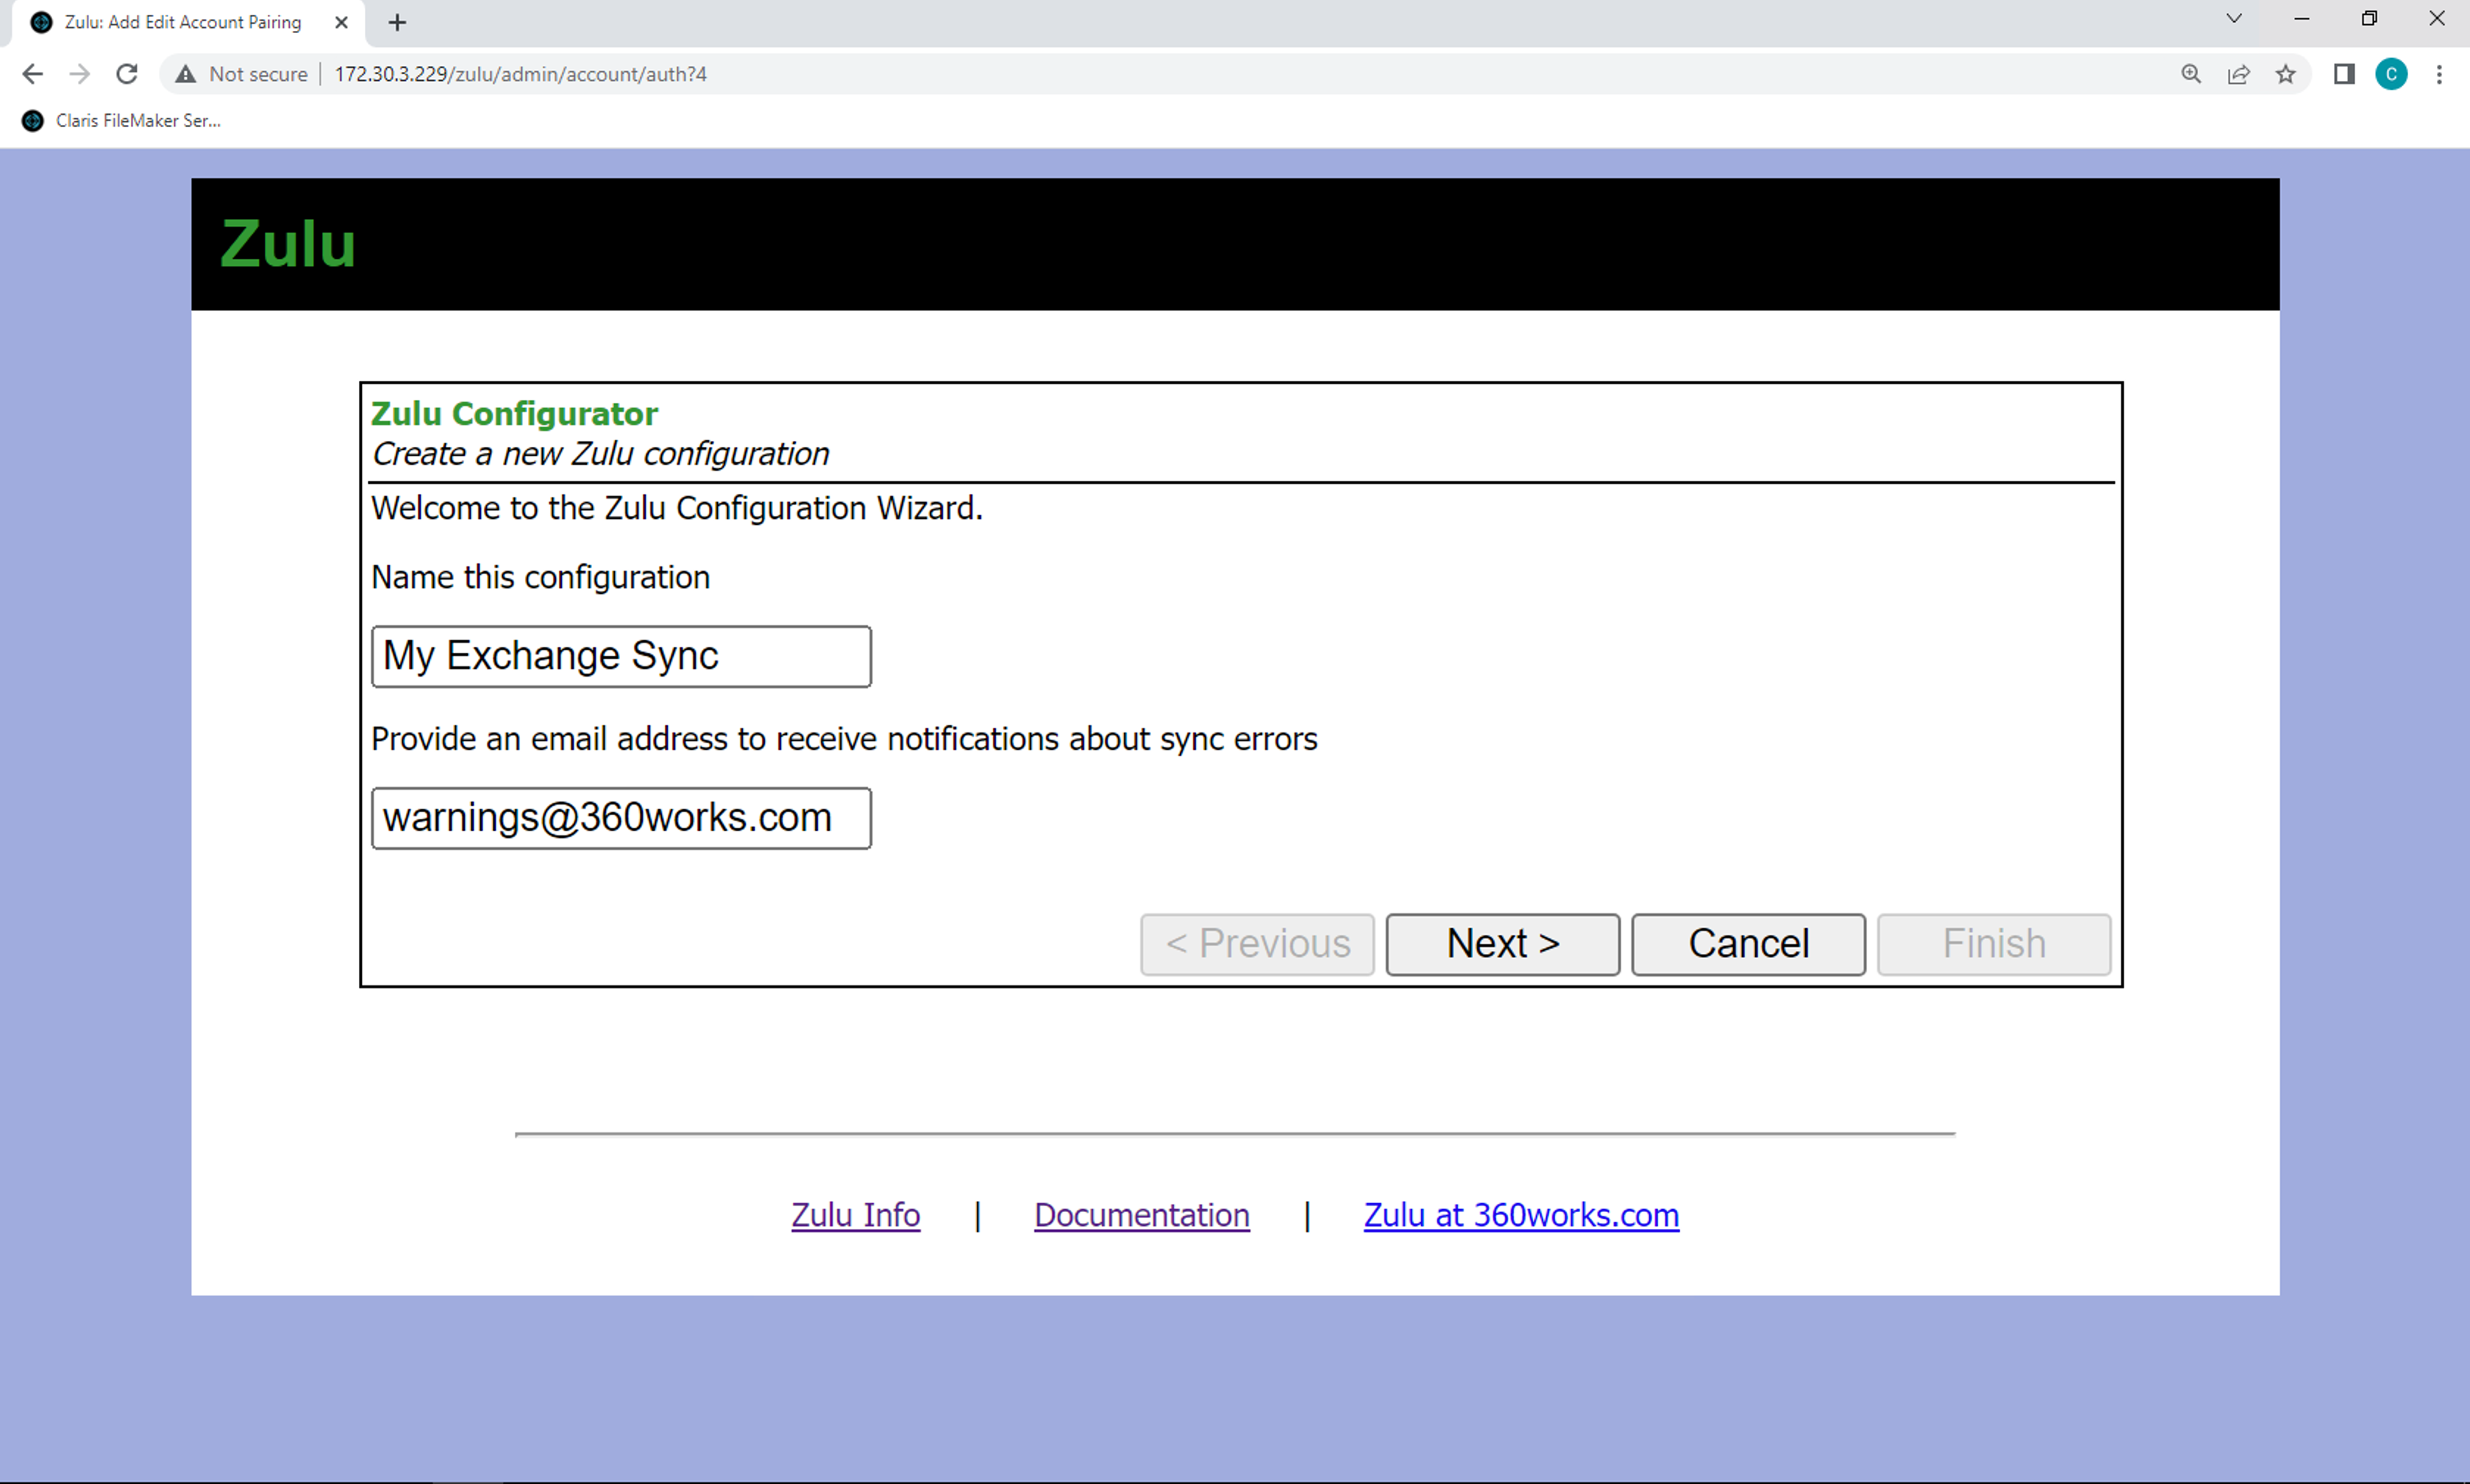Click the disabled Previous button
Viewport: 2470px width, 1484px height.
pyautogui.click(x=1258, y=944)
